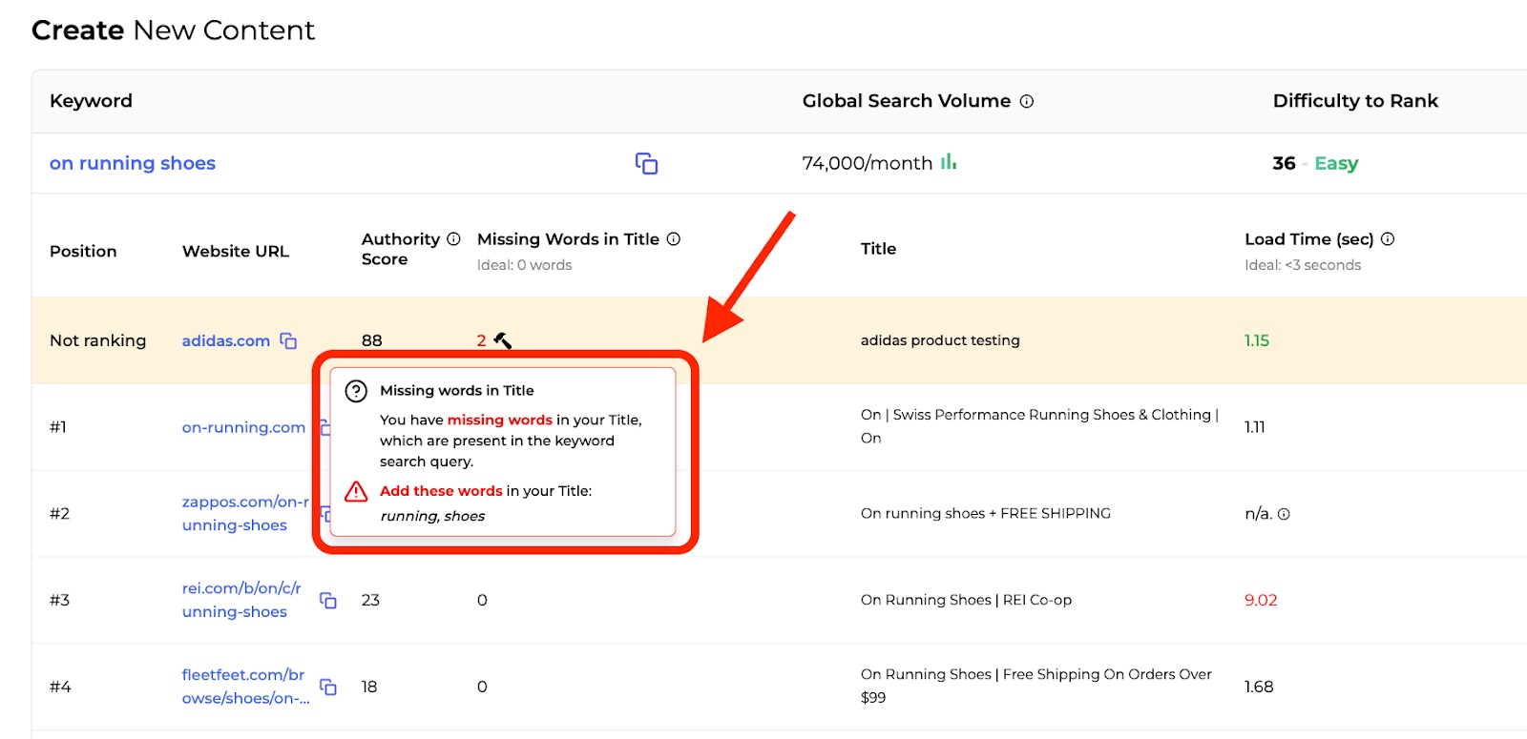1527x739 pixels.
Task: Click the 'Keyword' column header
Action: pos(91,101)
